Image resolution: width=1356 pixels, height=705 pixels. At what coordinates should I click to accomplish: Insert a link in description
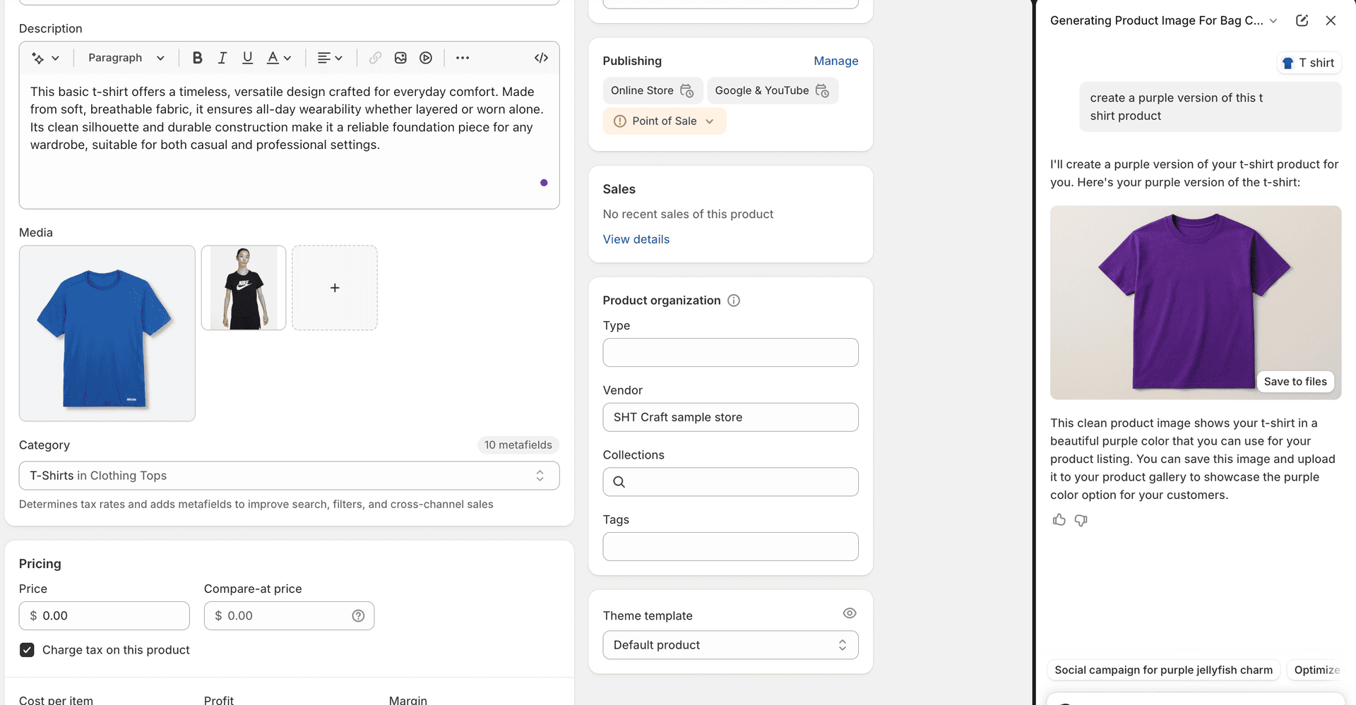pos(375,58)
